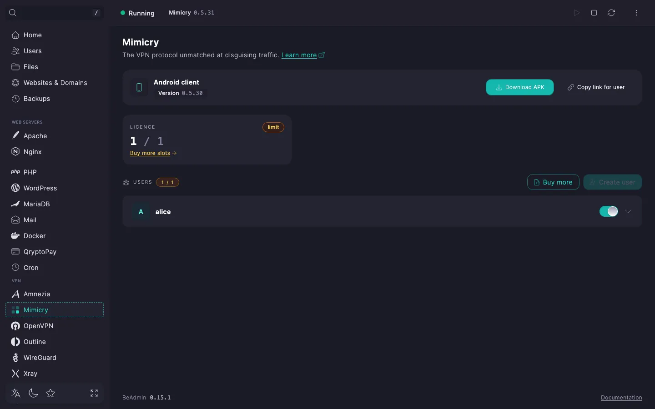Click the users 1 / 1 badge

coord(167,182)
